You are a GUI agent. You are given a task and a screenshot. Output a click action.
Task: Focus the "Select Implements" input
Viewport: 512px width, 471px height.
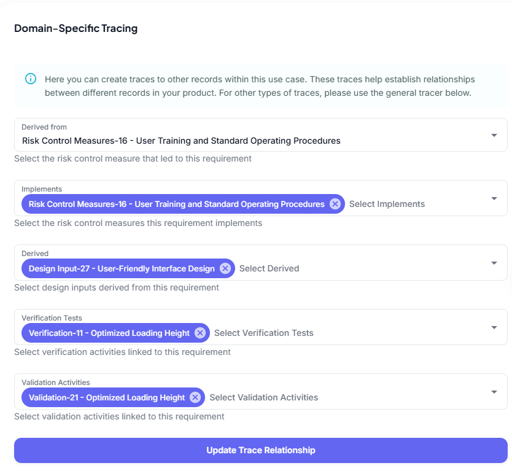point(387,204)
